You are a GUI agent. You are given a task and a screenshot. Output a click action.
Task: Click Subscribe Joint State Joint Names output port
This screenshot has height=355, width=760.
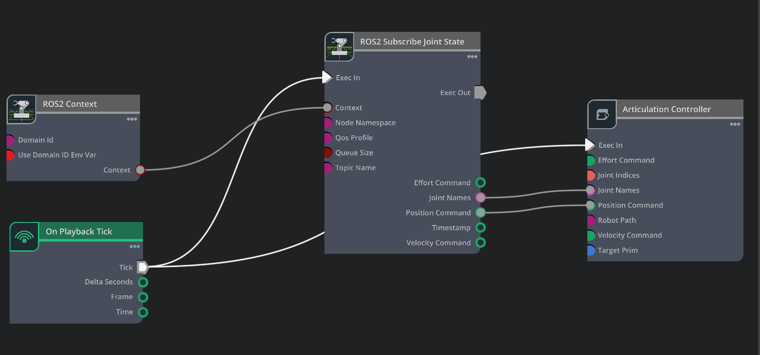click(x=481, y=198)
